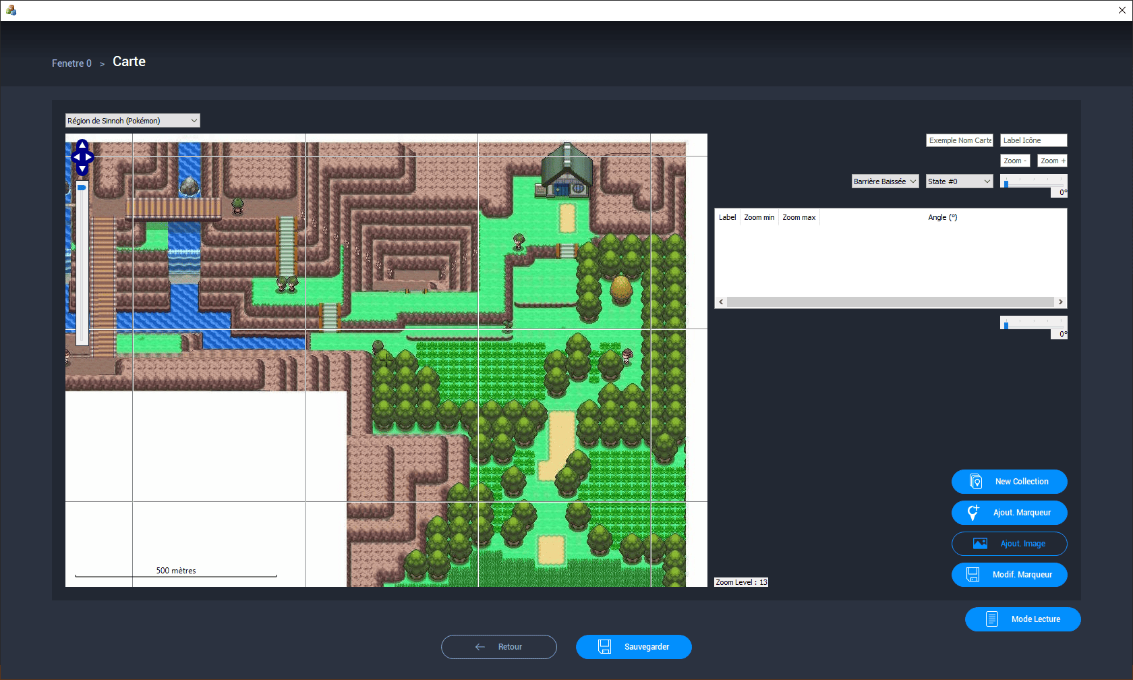The width and height of the screenshot is (1133, 680).
Task: Click the Retour button
Action: coord(498,647)
